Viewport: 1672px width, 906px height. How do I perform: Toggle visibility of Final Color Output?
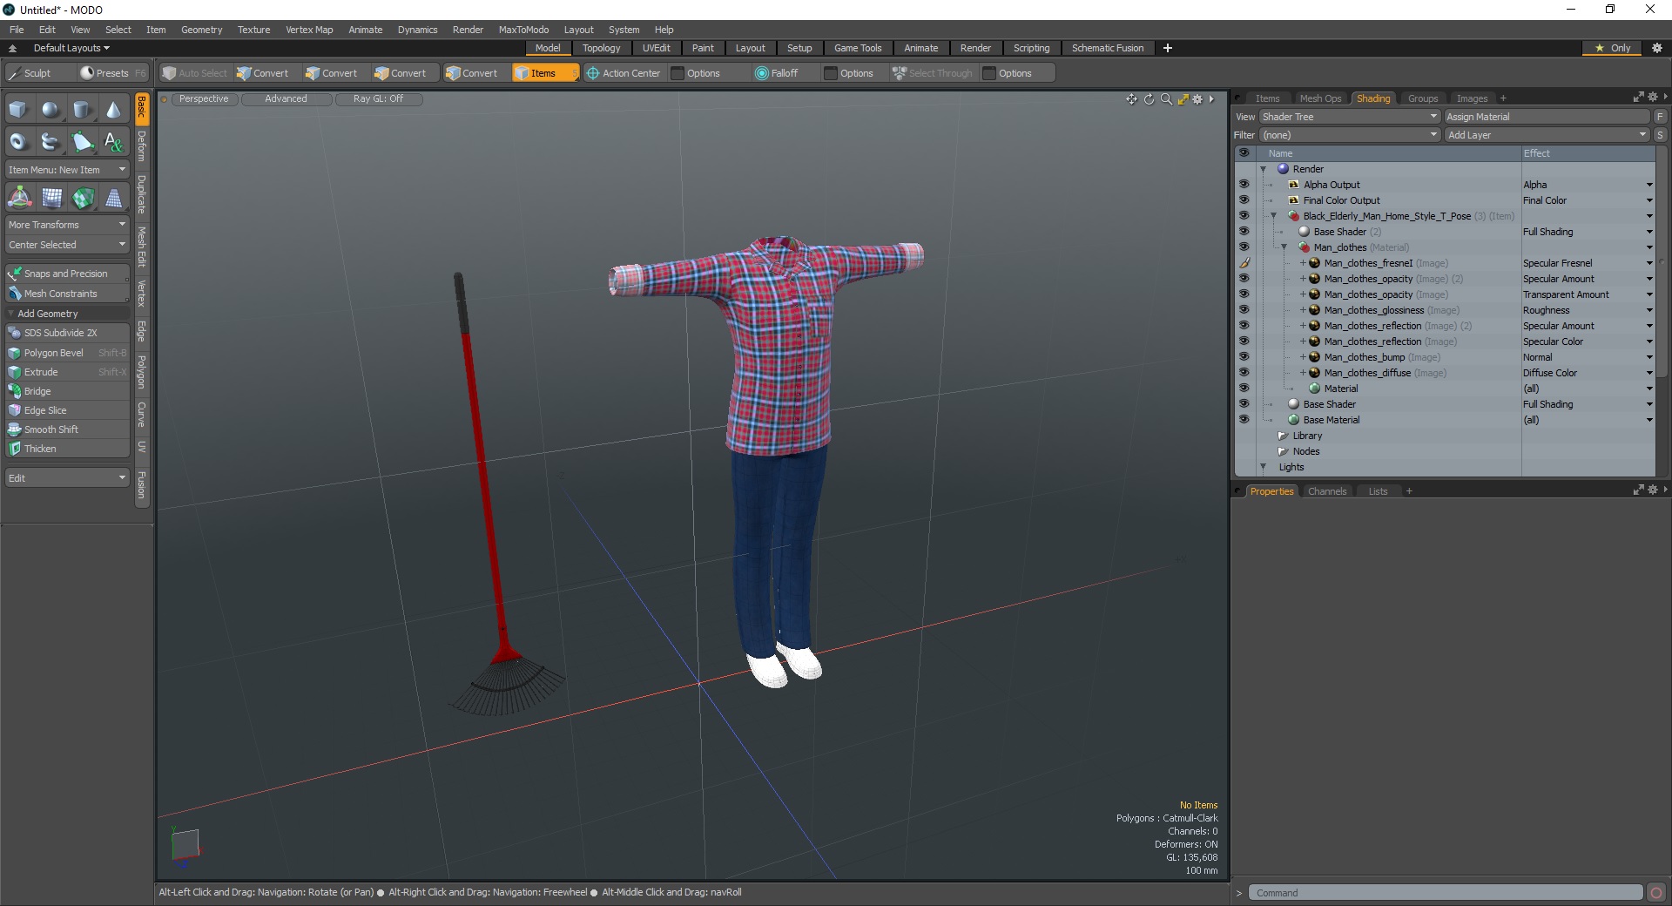pos(1244,200)
